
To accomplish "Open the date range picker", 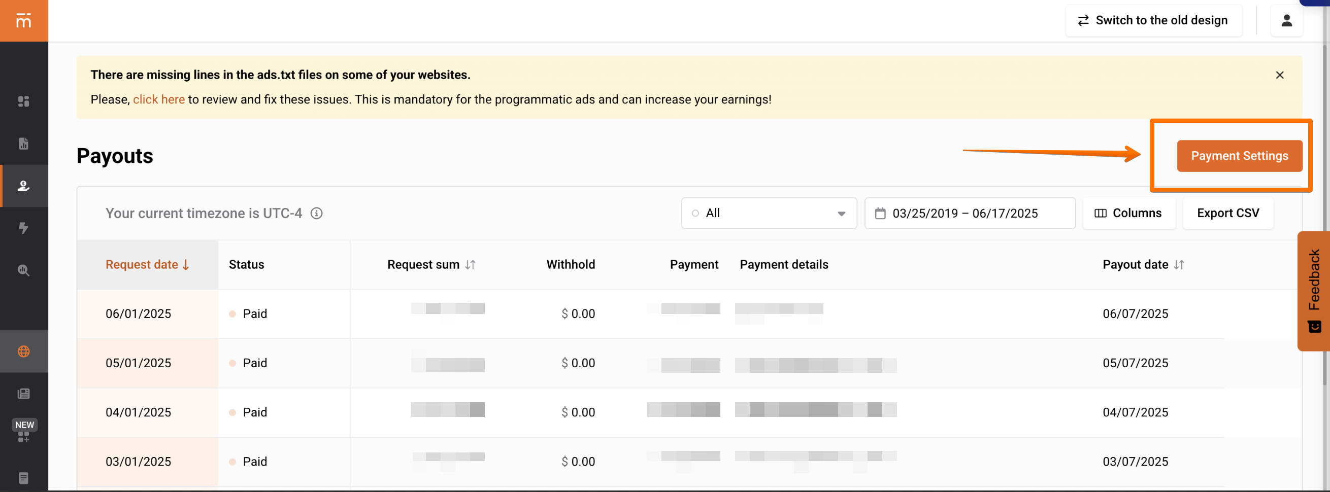I will pyautogui.click(x=969, y=213).
